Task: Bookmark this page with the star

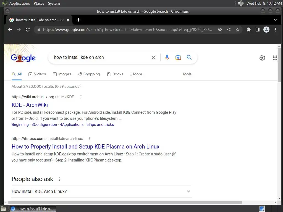Action: [x=237, y=30]
